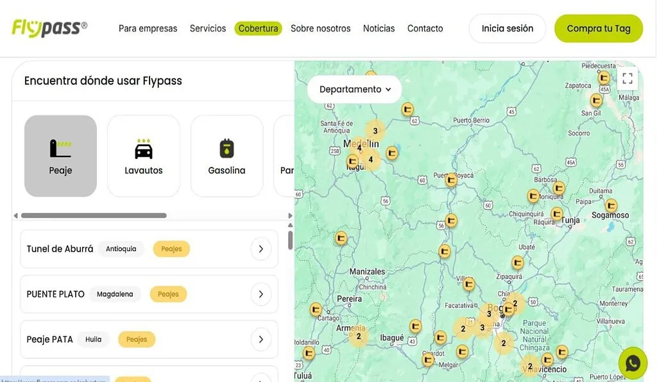This screenshot has width=657, height=382.
Task: Click toll marker near Zipaquirá
Action: tap(518, 263)
